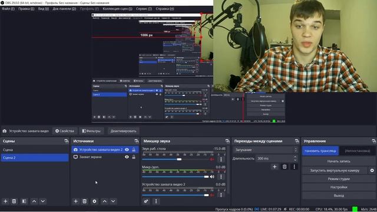Delete selected scene with trash icon
The image size is (377, 212).
(14, 201)
